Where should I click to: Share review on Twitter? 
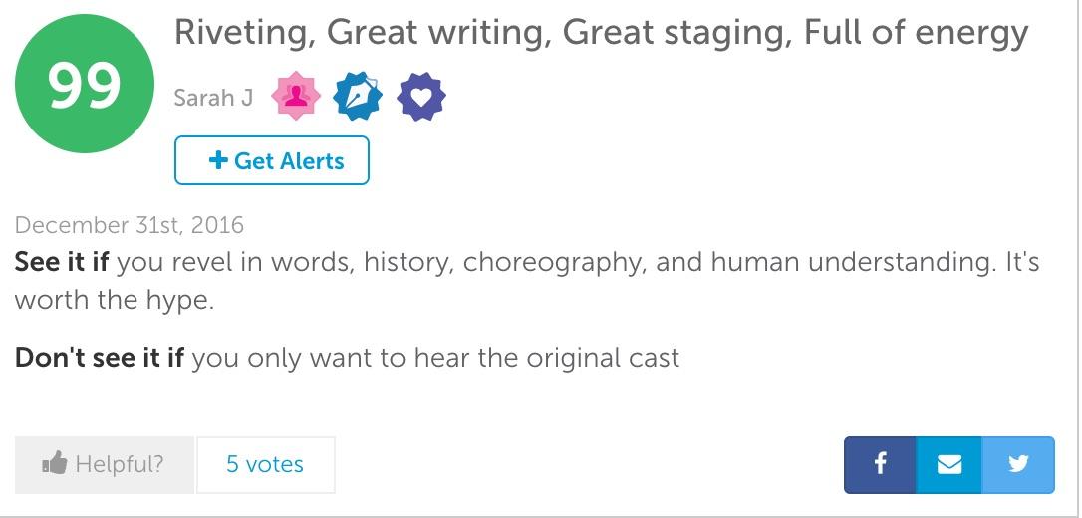[x=1018, y=464]
